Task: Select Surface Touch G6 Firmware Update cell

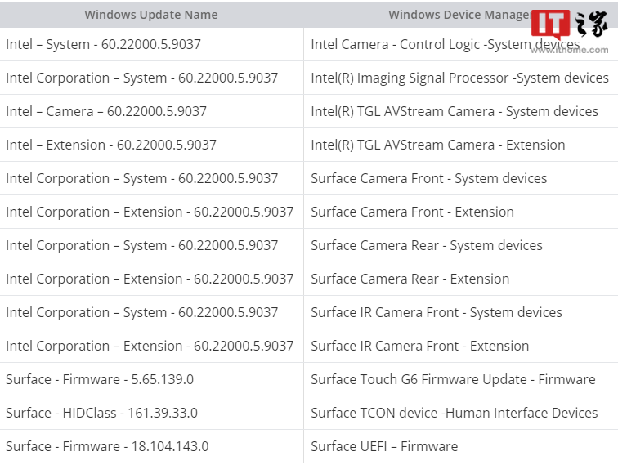Action: (x=453, y=379)
